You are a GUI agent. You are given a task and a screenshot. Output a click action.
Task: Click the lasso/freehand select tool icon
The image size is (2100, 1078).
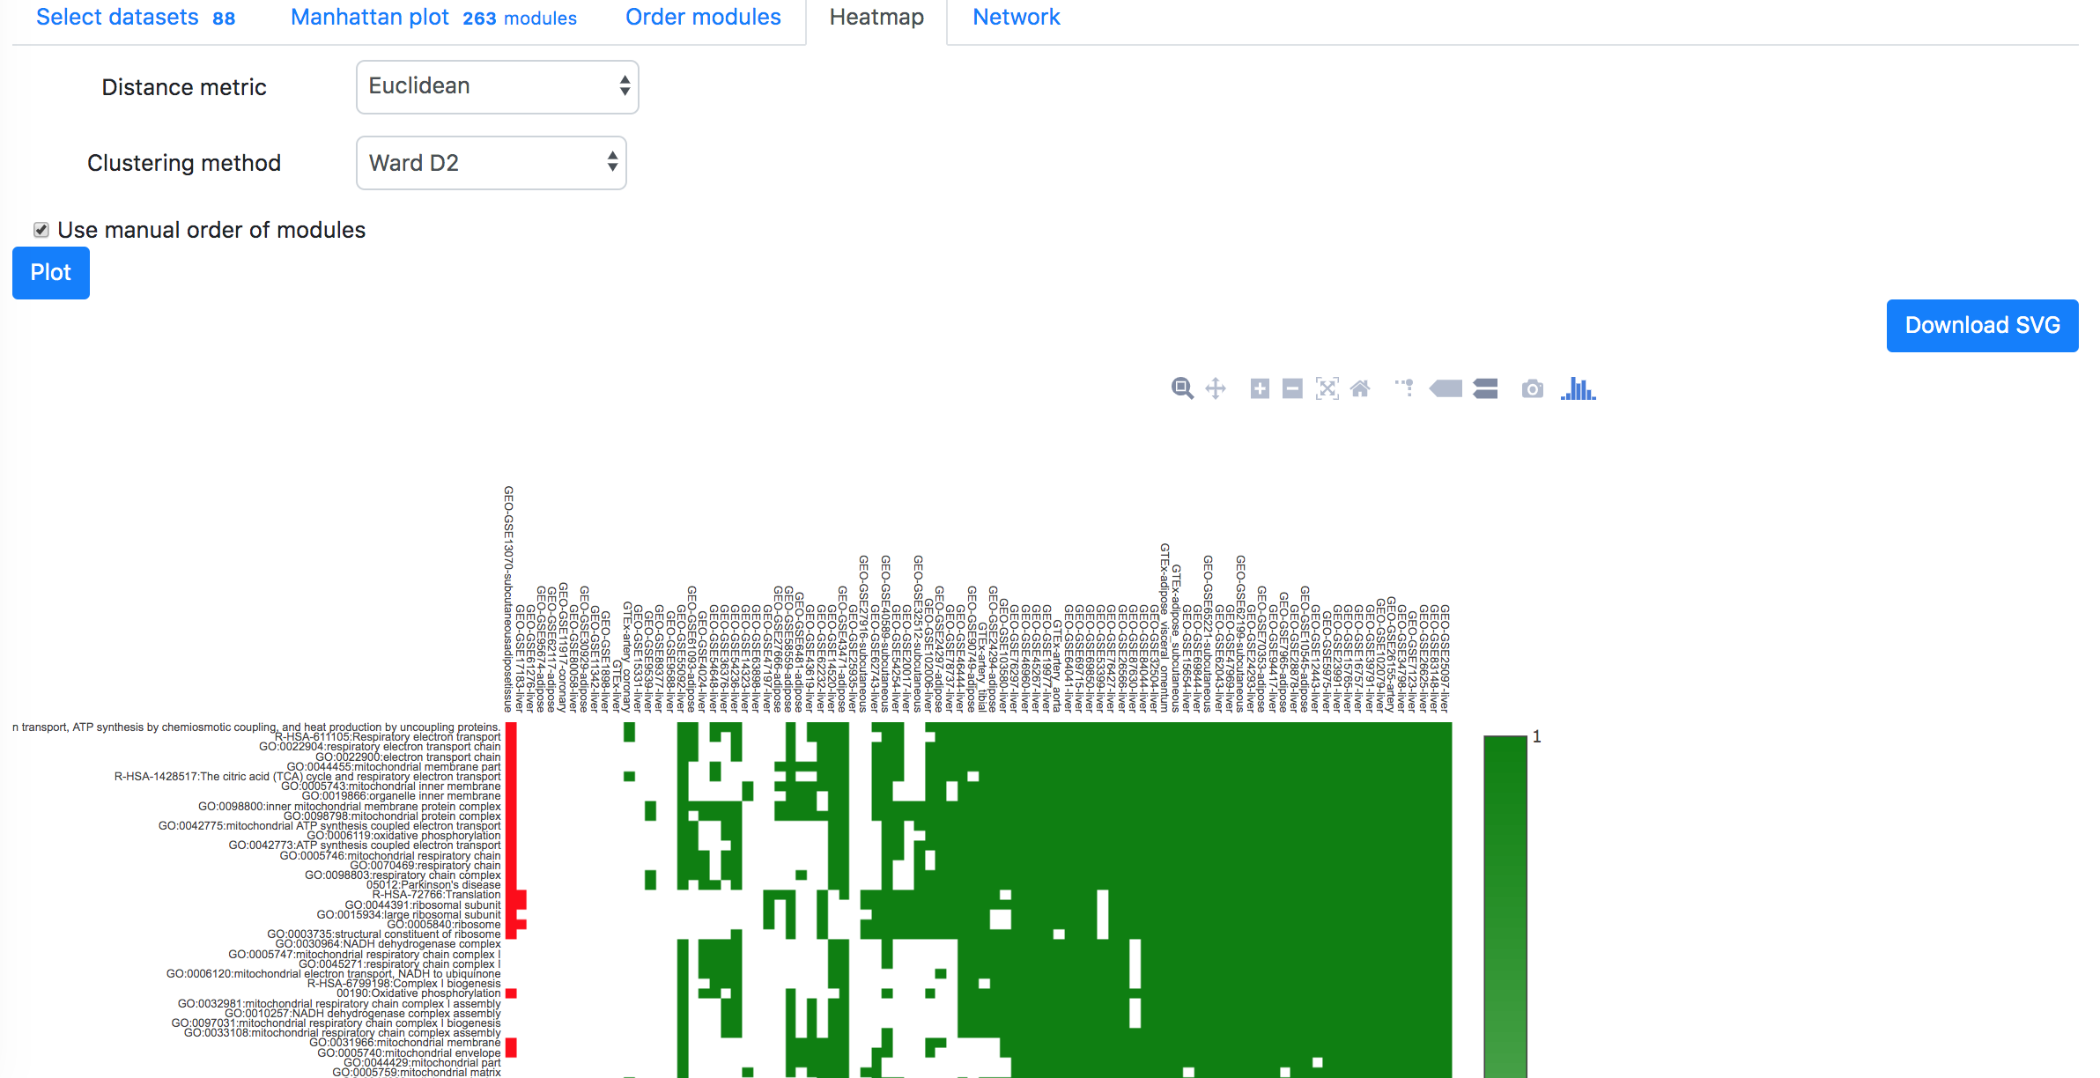click(1404, 388)
